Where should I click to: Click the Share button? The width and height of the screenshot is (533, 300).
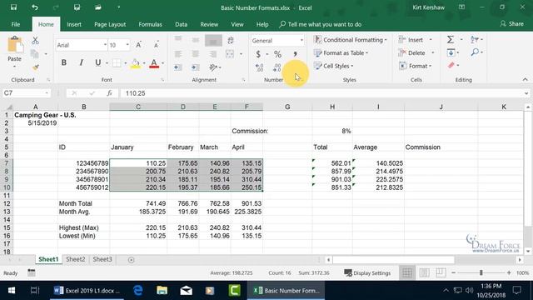(512, 24)
